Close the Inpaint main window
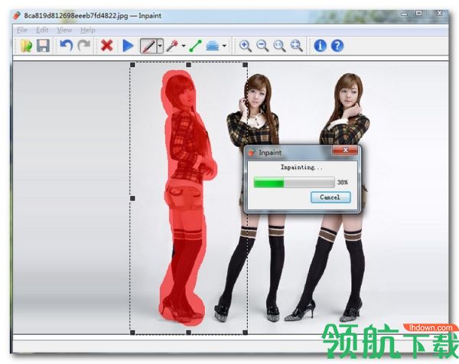459x364 pixels. click(439, 13)
